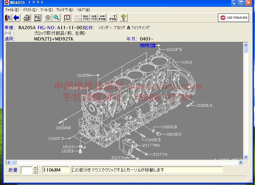Open the ヘルプ (Help) menu

pyautogui.click(x=83, y=10)
